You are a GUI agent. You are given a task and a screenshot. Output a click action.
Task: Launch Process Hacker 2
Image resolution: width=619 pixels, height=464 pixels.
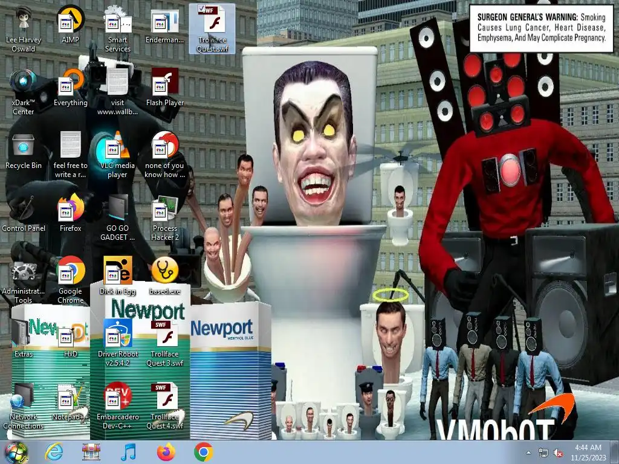pyautogui.click(x=164, y=217)
